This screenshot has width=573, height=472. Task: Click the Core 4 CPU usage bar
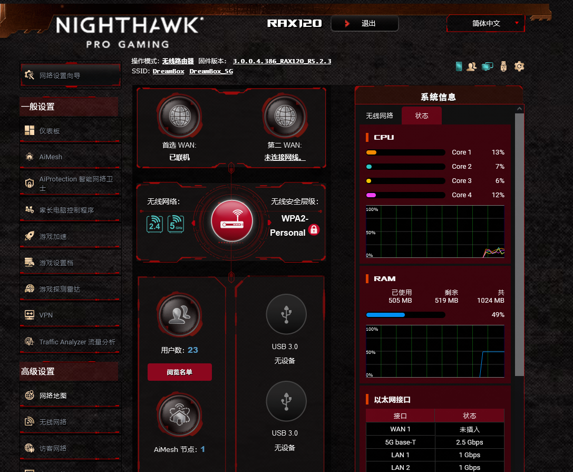point(405,195)
